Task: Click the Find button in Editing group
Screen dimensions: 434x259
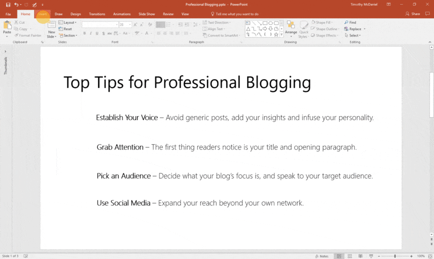Action: coord(350,23)
